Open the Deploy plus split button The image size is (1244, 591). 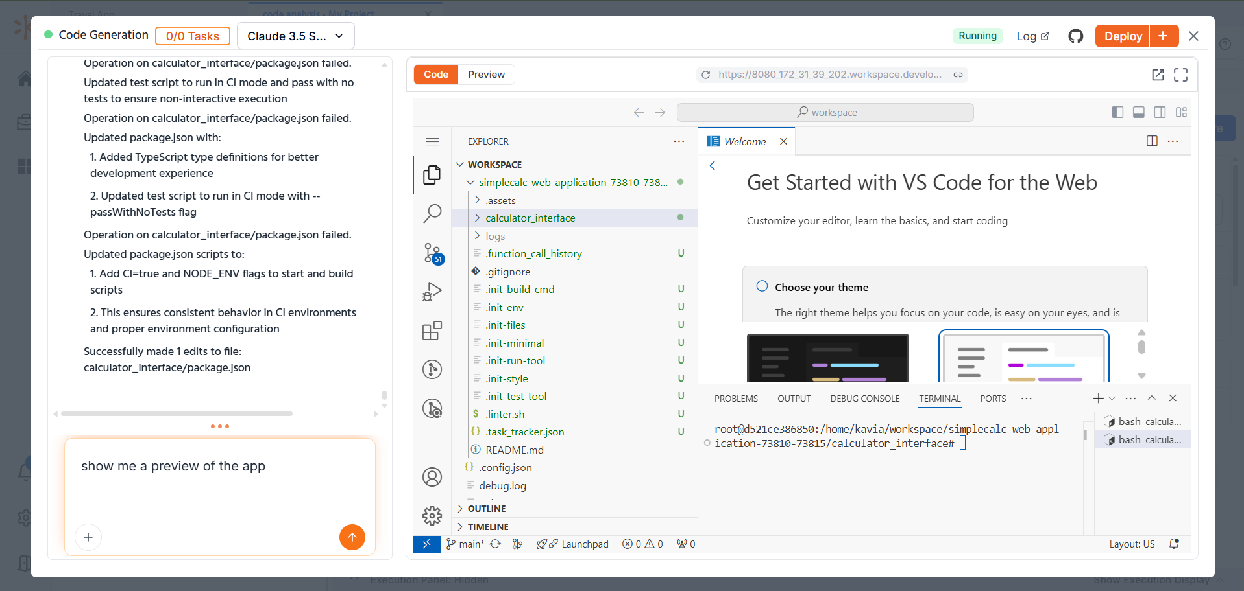[1164, 36]
